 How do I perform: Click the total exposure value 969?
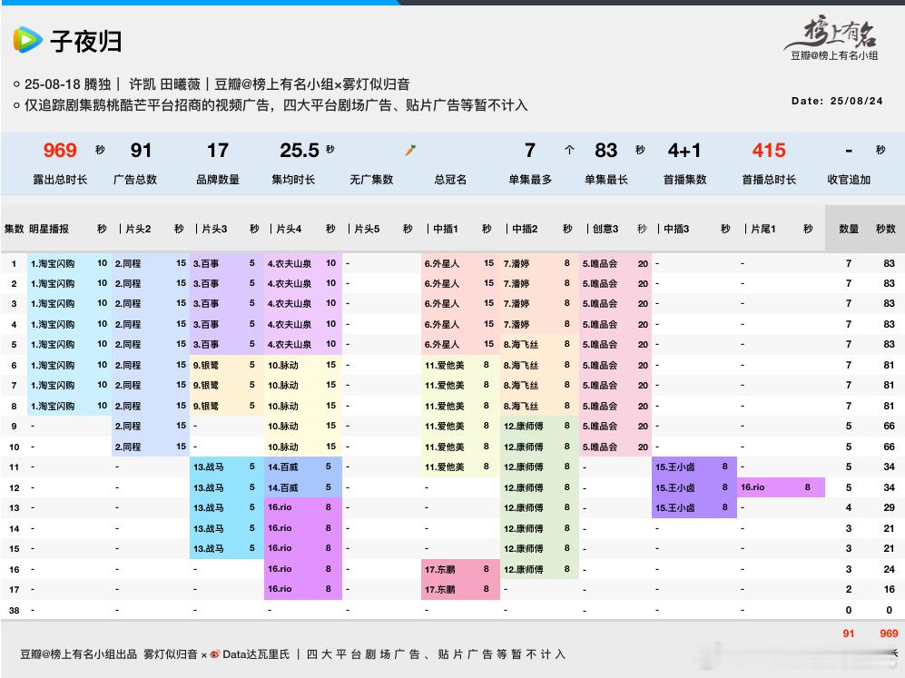pos(60,150)
